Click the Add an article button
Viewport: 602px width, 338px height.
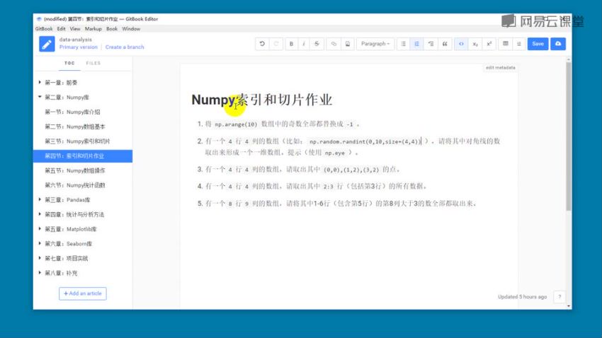(x=83, y=293)
